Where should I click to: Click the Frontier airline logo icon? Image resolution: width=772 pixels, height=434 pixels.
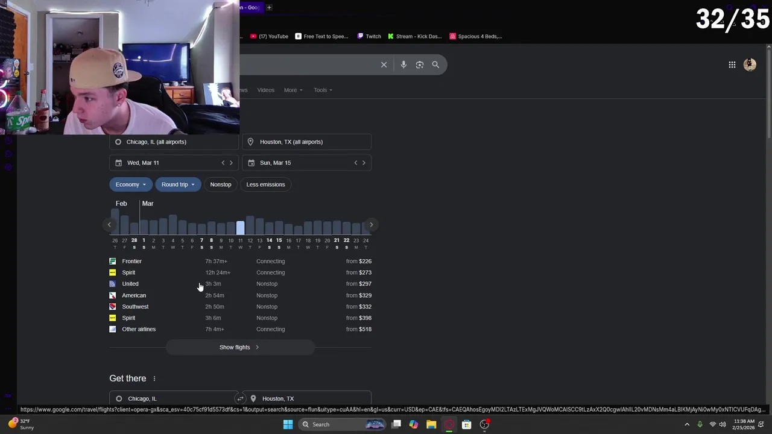pyautogui.click(x=113, y=261)
